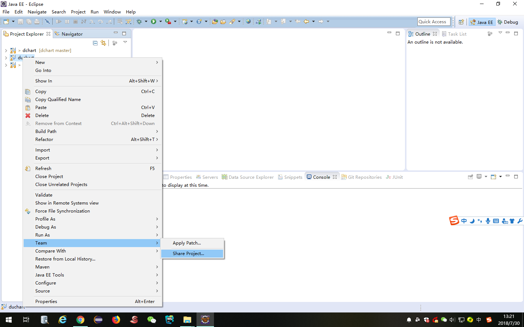Click the Terminate debug icon

pos(75,21)
